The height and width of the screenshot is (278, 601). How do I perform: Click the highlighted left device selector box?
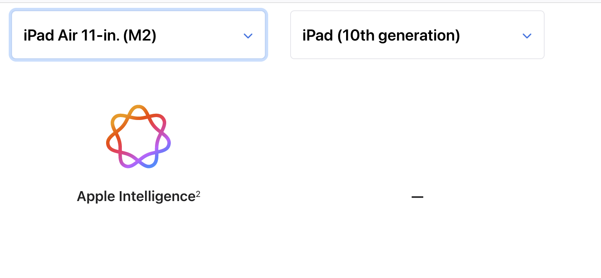click(138, 35)
